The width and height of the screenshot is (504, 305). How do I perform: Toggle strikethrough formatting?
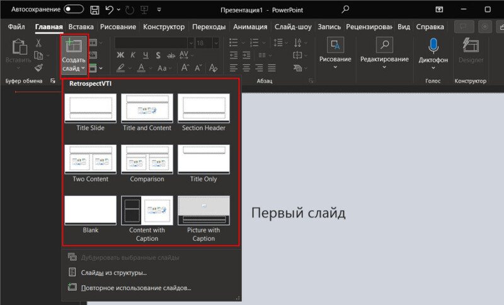click(171, 55)
